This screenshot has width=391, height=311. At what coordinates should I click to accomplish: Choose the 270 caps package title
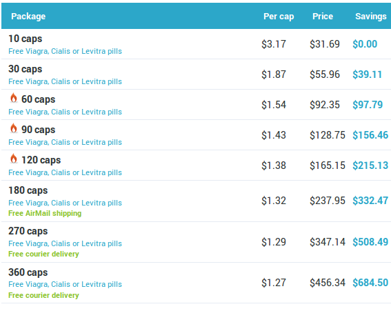(x=28, y=231)
